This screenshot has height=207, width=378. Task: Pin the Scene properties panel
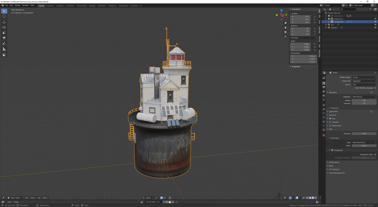click(375, 73)
